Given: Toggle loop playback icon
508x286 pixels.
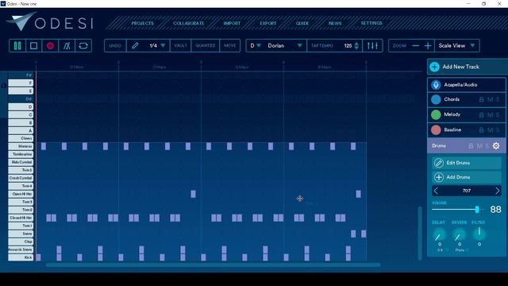Looking at the screenshot, I should [83, 46].
